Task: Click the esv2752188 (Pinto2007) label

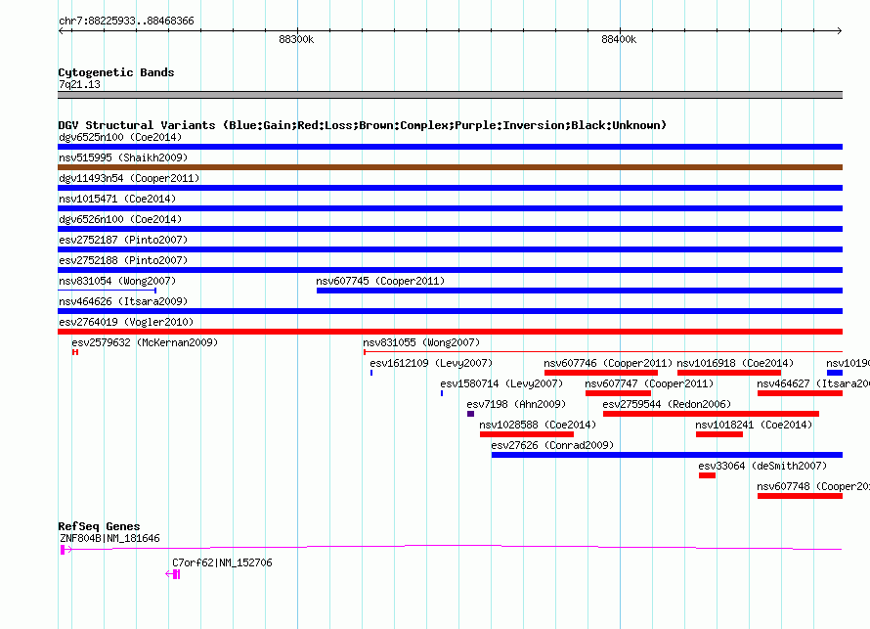Action: tap(123, 260)
